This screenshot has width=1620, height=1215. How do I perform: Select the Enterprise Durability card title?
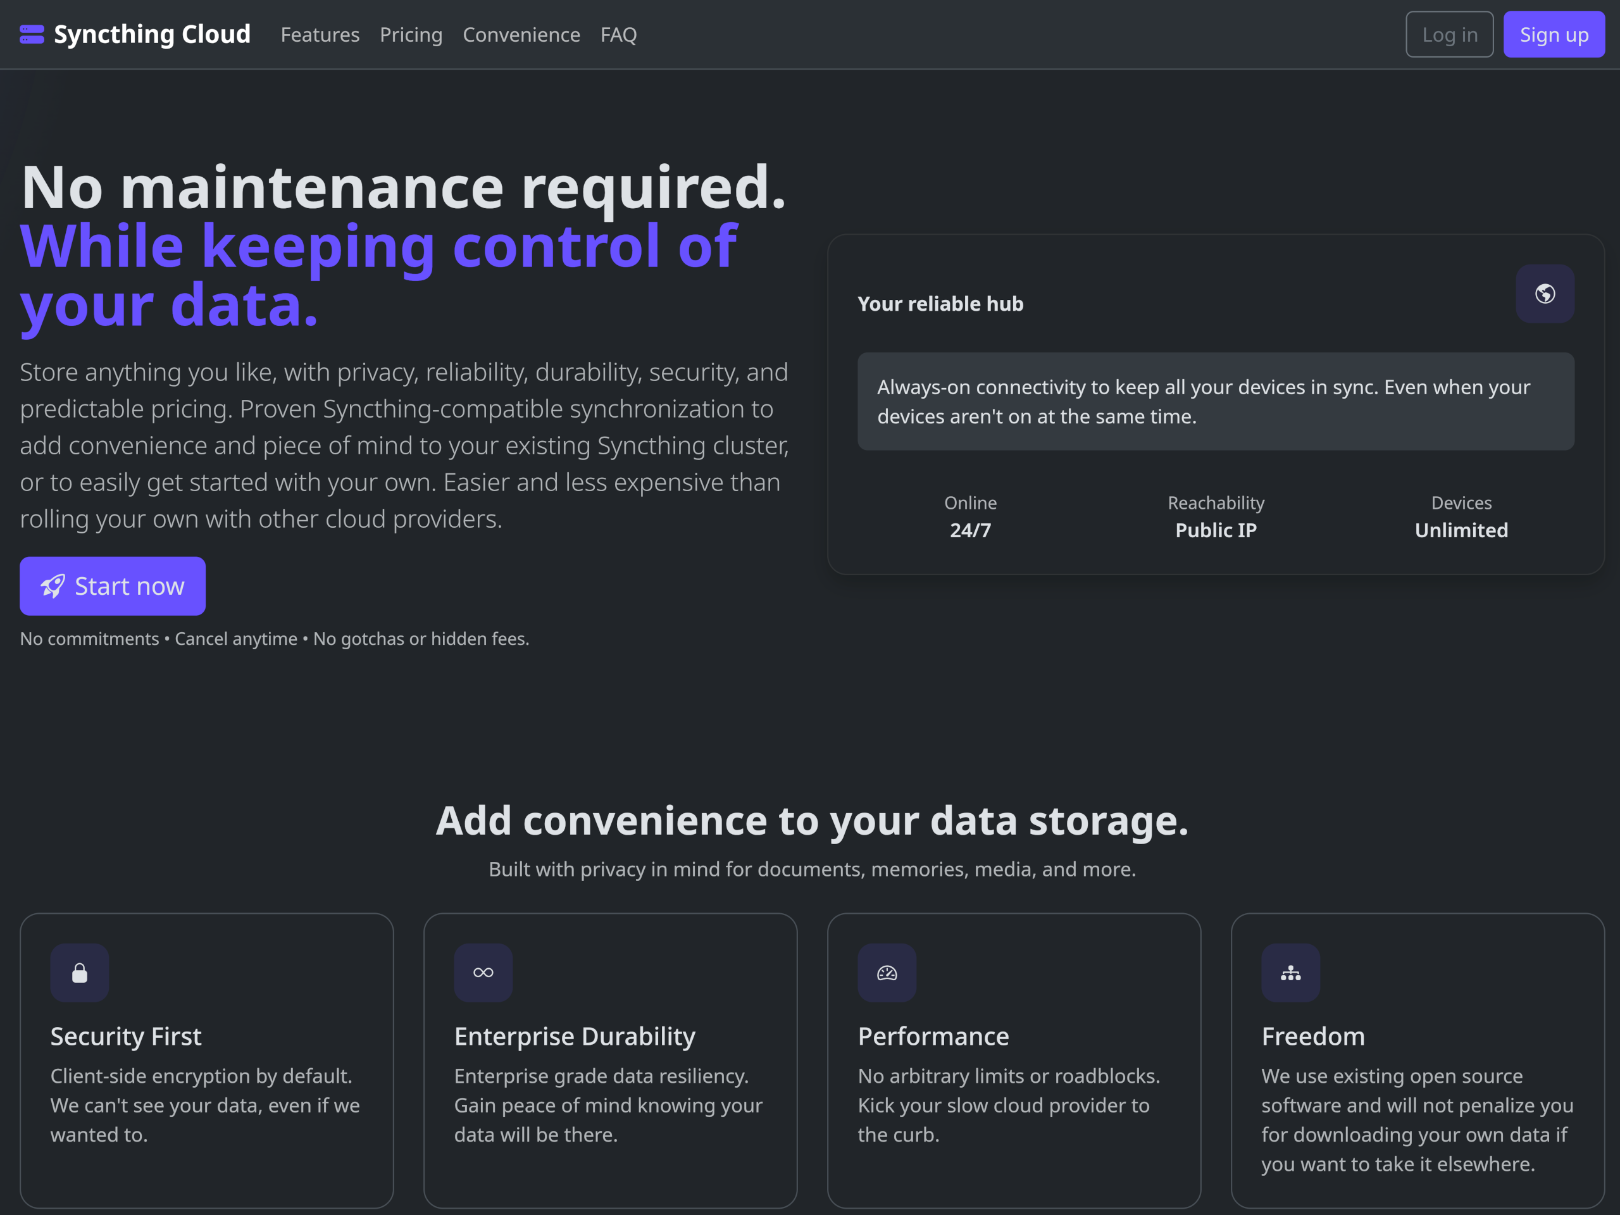click(574, 1037)
